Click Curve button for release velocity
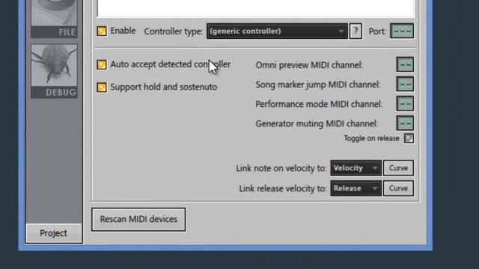The width and height of the screenshot is (479, 269). click(398, 188)
